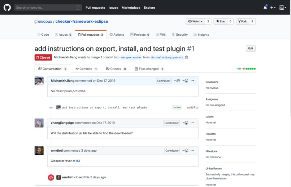The image size is (291, 187).
Task: Add emoji reaction to zhangjiangqige's comment
Action: (185, 123)
